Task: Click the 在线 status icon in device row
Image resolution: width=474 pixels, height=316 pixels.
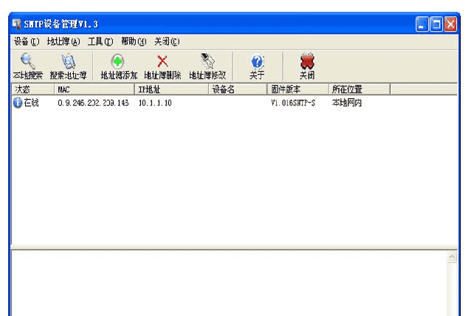Action: click(x=18, y=103)
